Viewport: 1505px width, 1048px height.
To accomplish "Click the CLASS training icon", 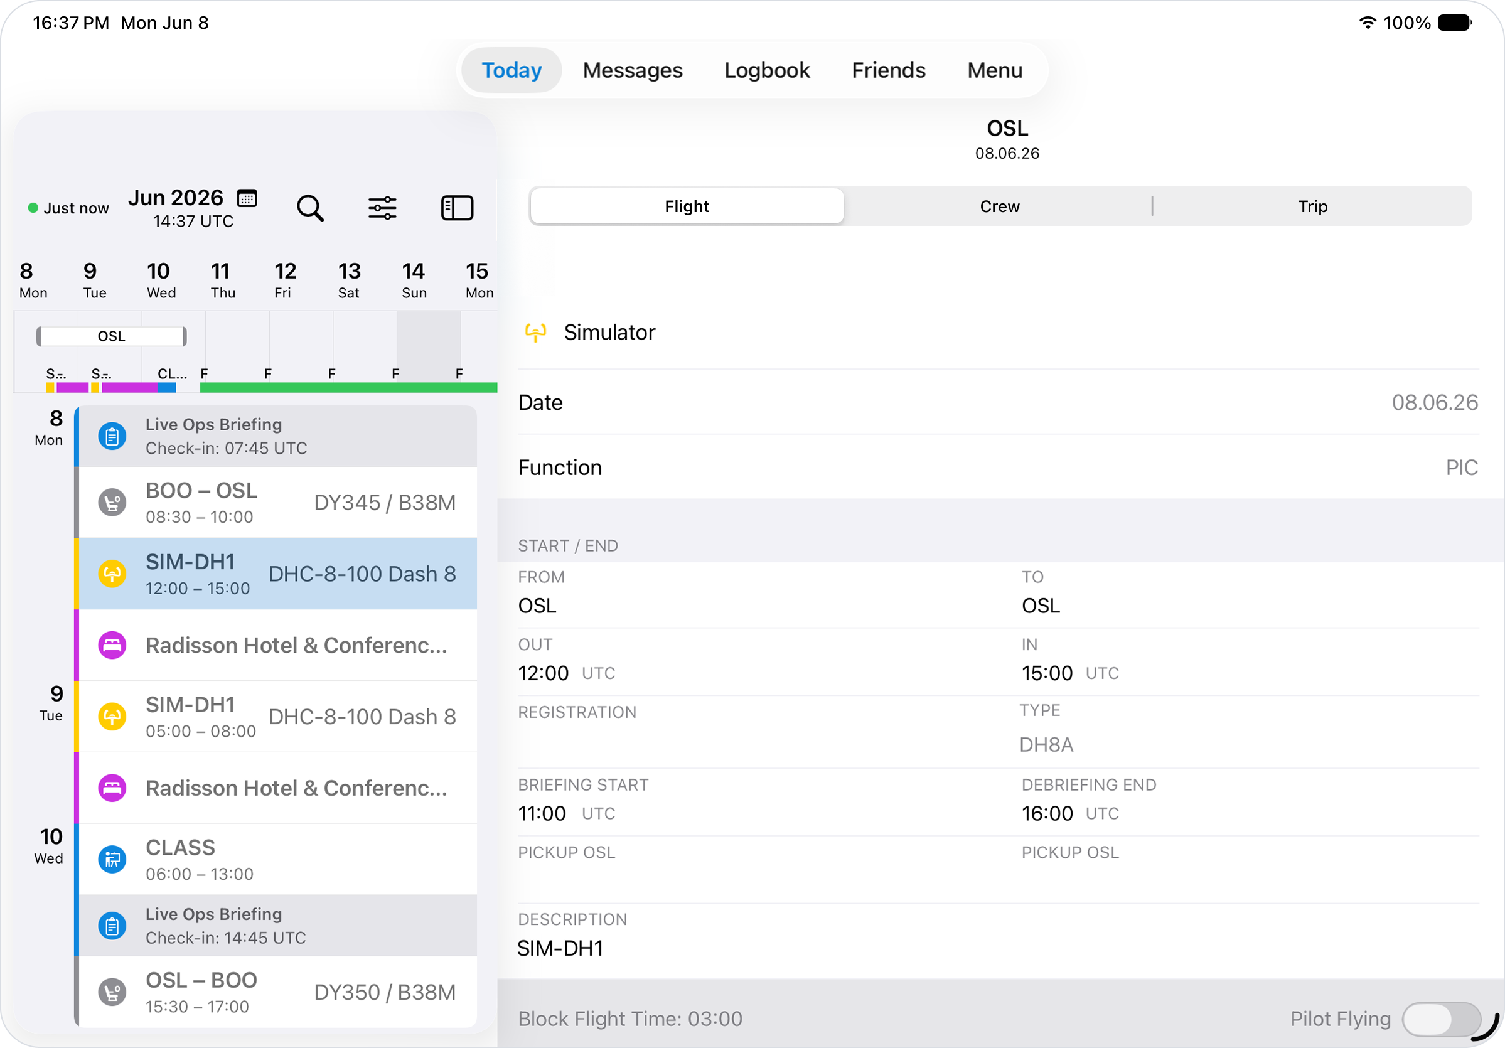I will 112,859.
